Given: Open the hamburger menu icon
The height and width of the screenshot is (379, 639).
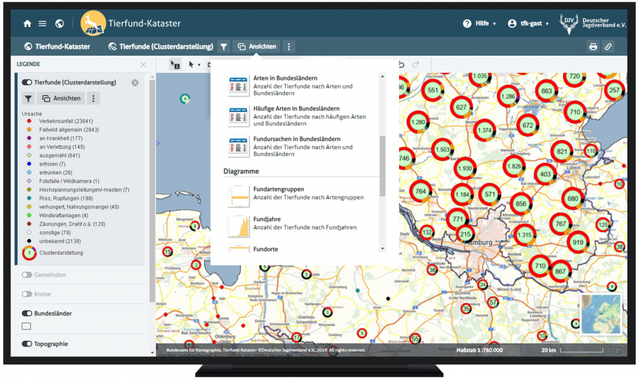Looking at the screenshot, I should [42, 24].
